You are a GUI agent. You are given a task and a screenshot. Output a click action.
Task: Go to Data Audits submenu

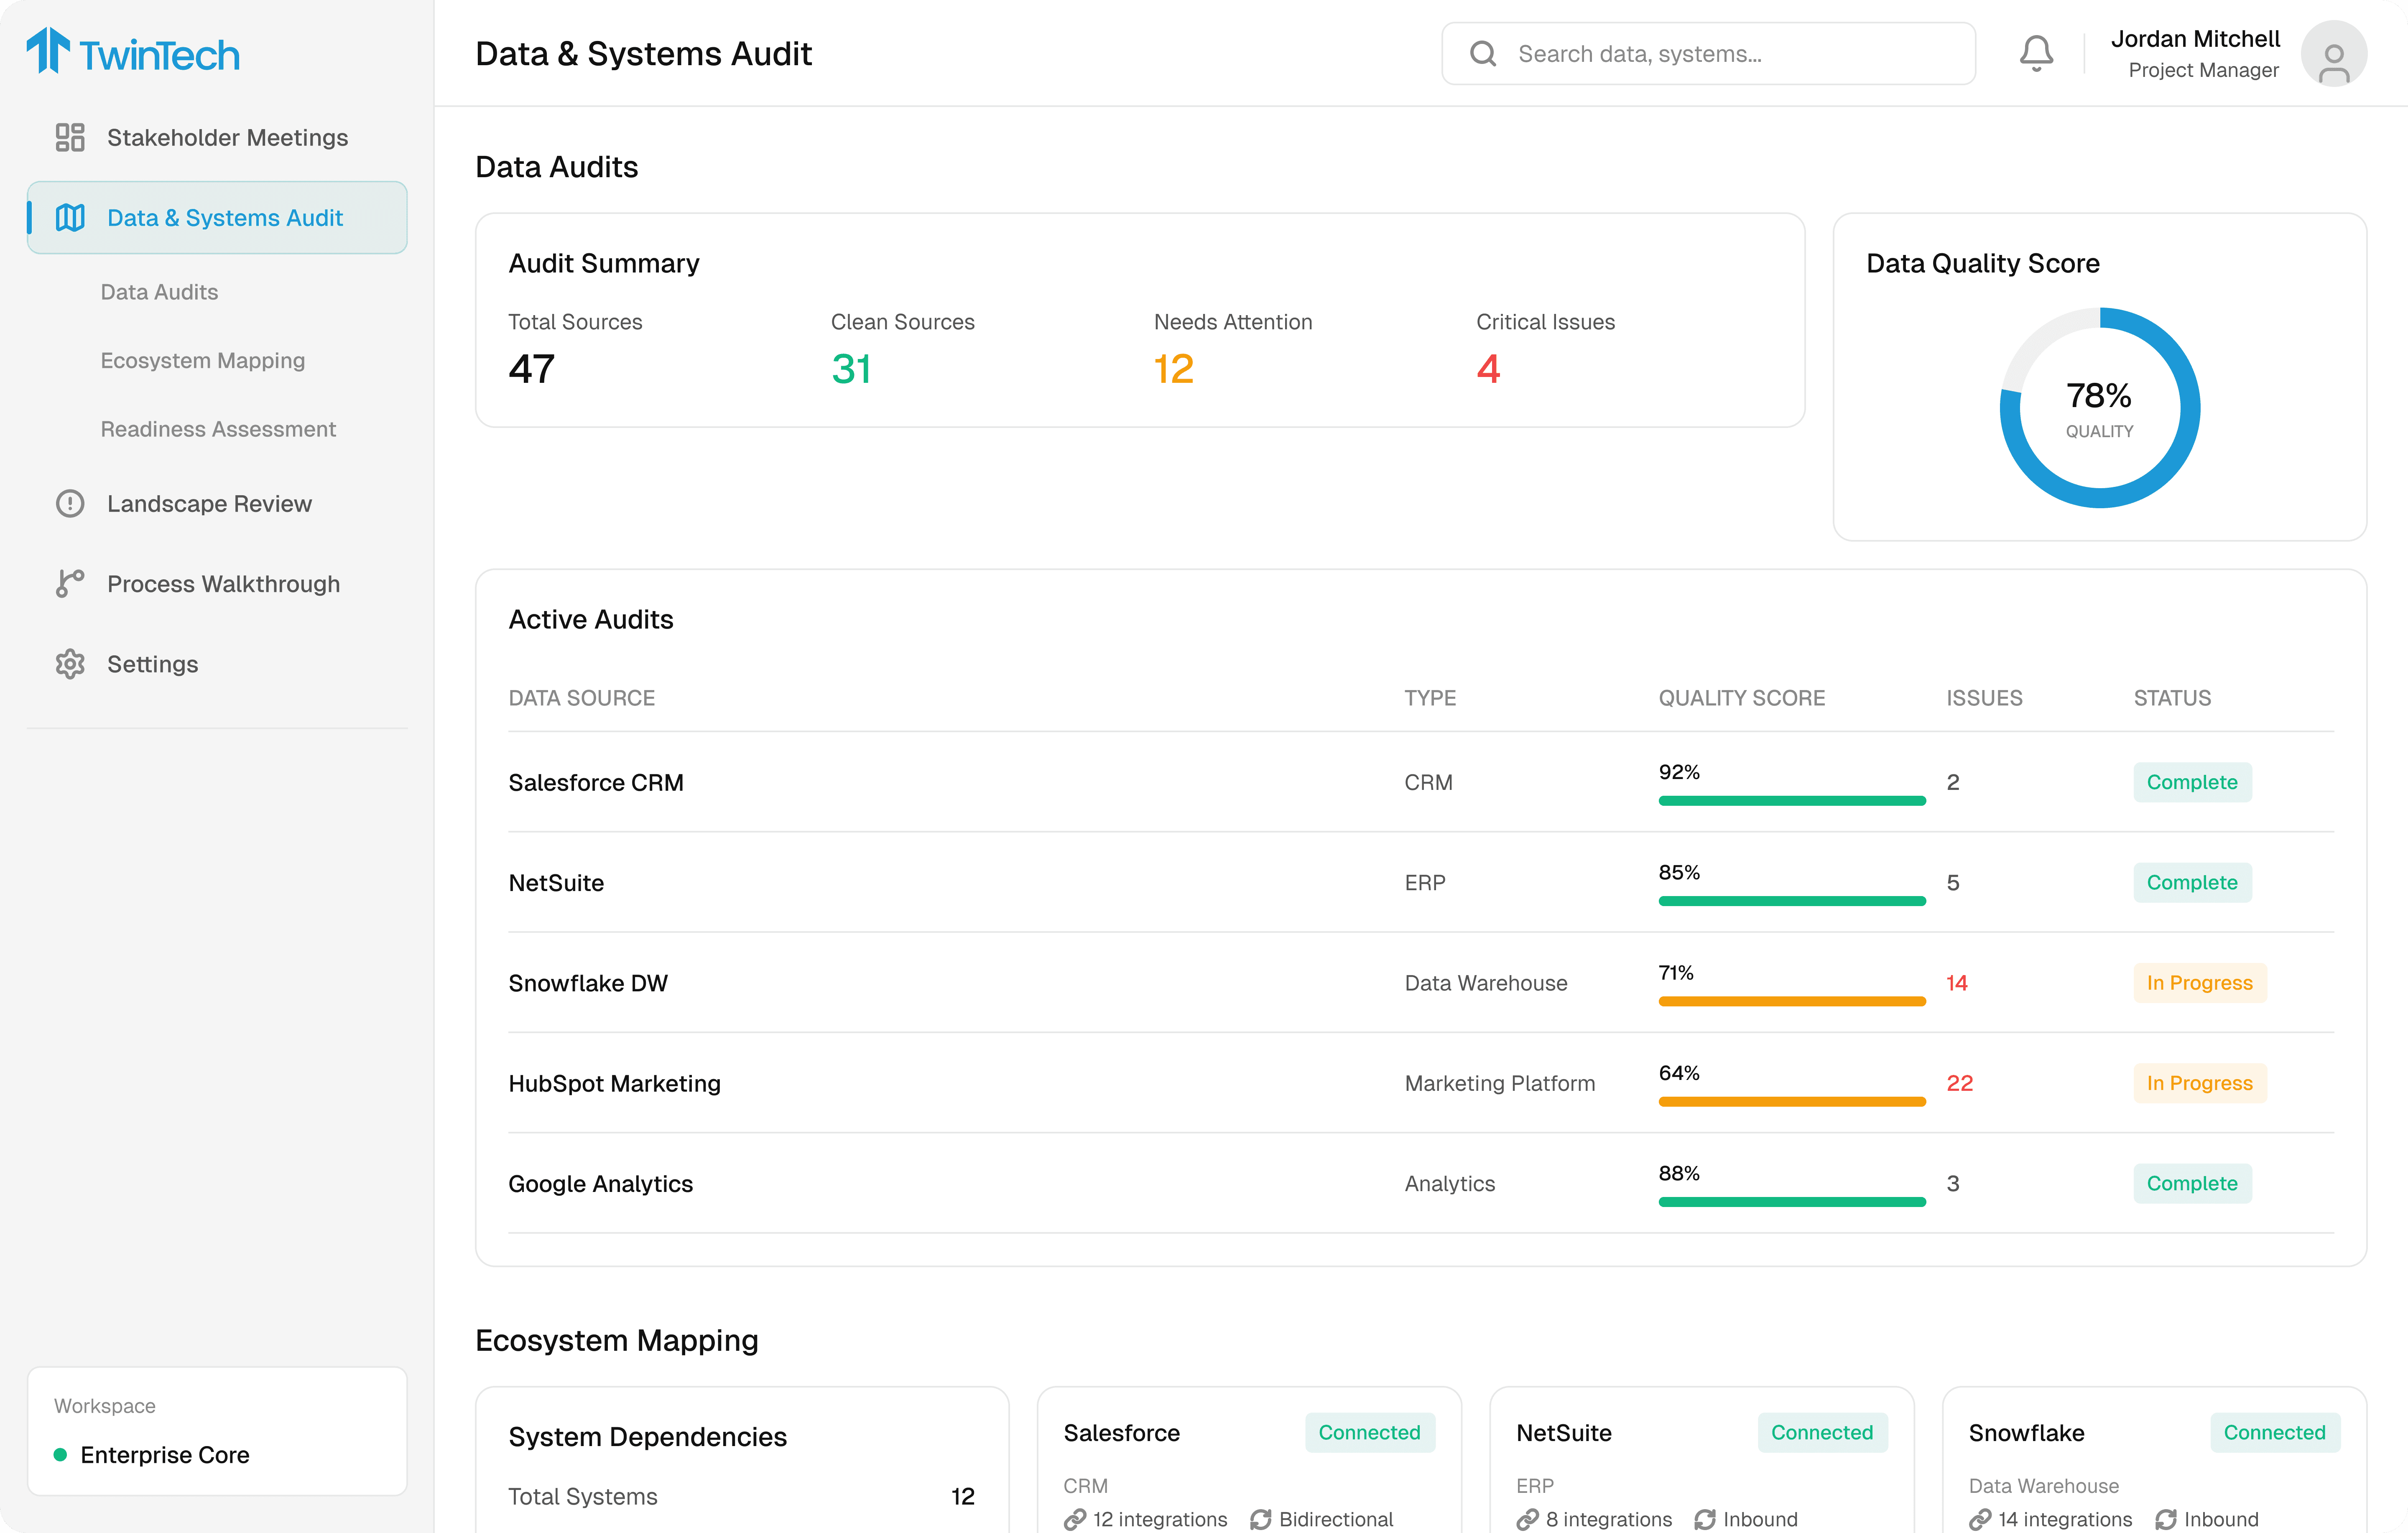[x=159, y=292]
